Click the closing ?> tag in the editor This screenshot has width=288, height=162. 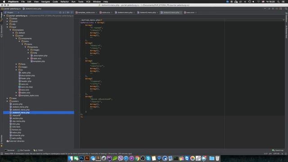[82, 117]
